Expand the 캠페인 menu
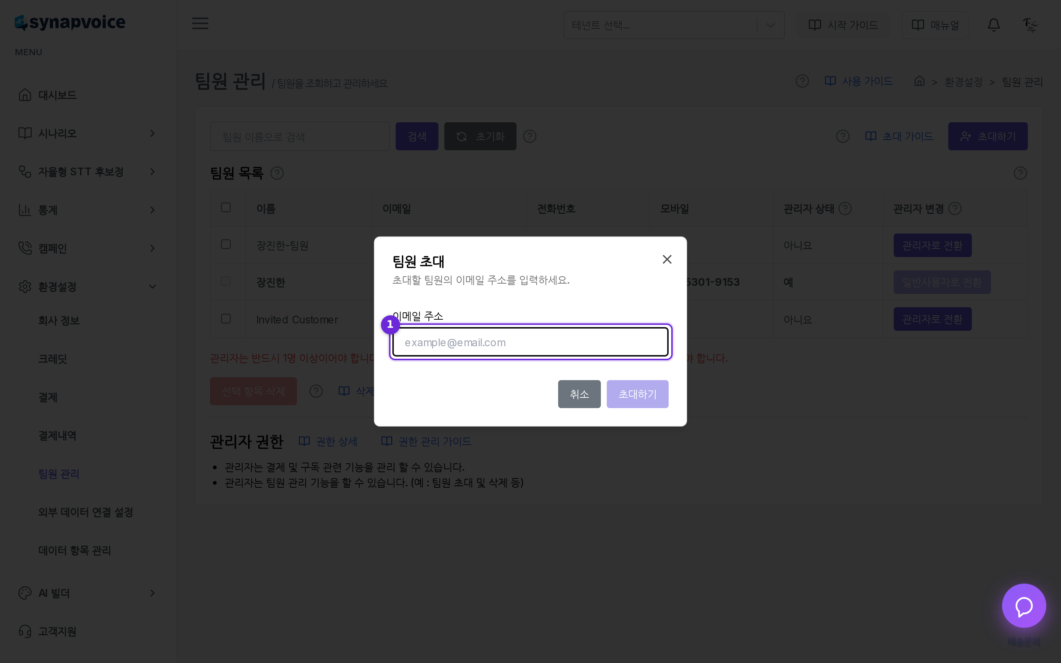This screenshot has height=663, width=1061. (x=88, y=248)
